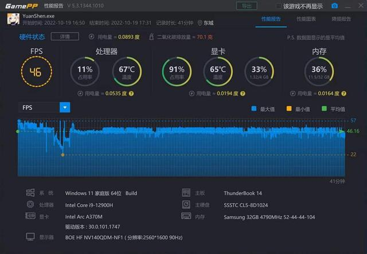Click the memory 36% gauge

pos(319,72)
